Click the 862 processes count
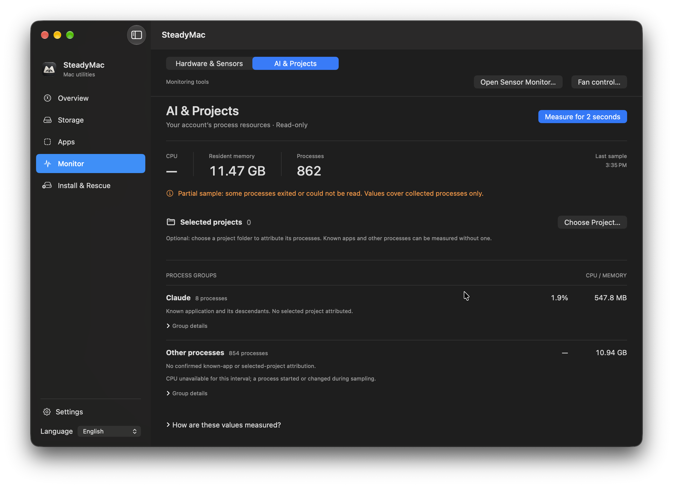Screen dimensions: 673x487 [x=309, y=171]
